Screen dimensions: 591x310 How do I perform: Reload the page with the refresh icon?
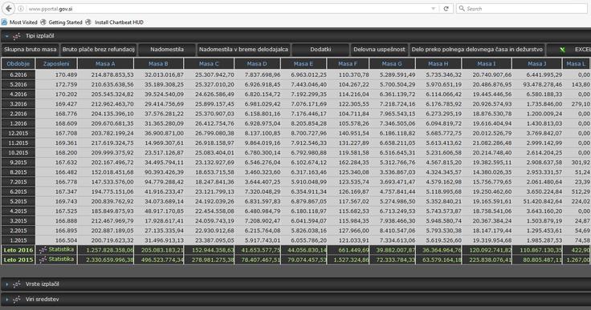click(446, 9)
